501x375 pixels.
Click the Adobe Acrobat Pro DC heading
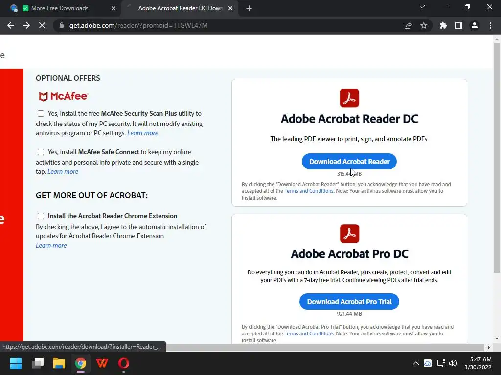(x=349, y=254)
